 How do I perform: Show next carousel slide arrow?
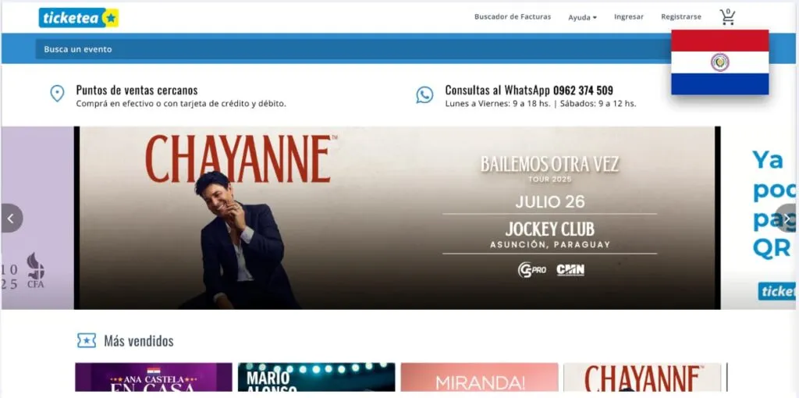click(x=787, y=218)
